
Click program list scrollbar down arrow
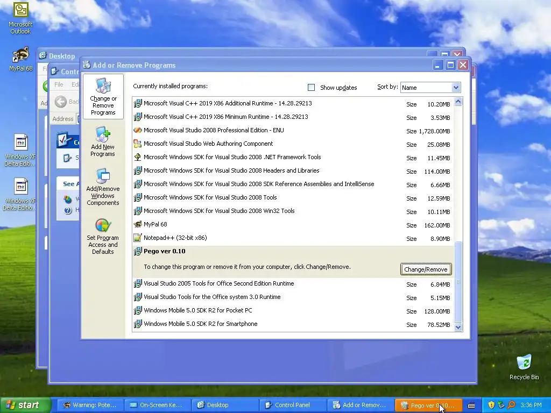(x=458, y=327)
